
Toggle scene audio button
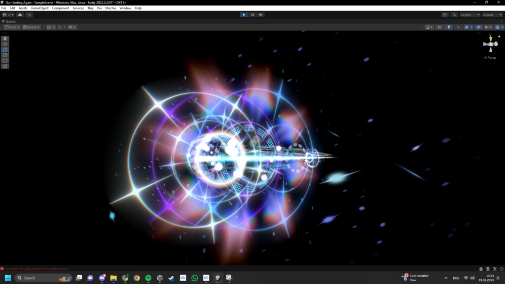coord(458,27)
